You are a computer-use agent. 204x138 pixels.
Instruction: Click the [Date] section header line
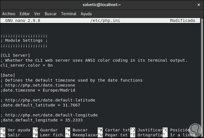(x=8, y=75)
